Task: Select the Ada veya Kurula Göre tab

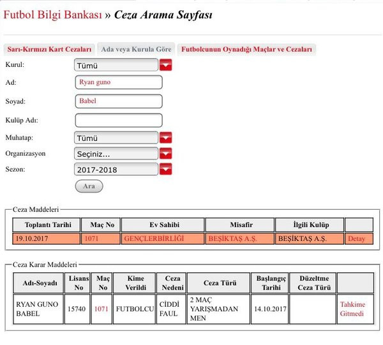Action: [136, 48]
